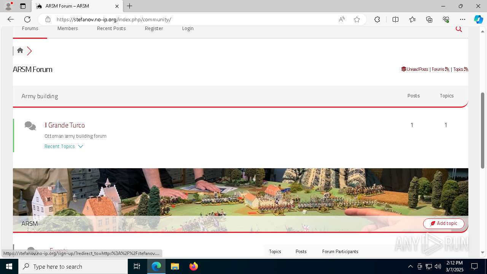Open the Unread Posts link
The height and width of the screenshot is (274, 487).
(x=415, y=69)
